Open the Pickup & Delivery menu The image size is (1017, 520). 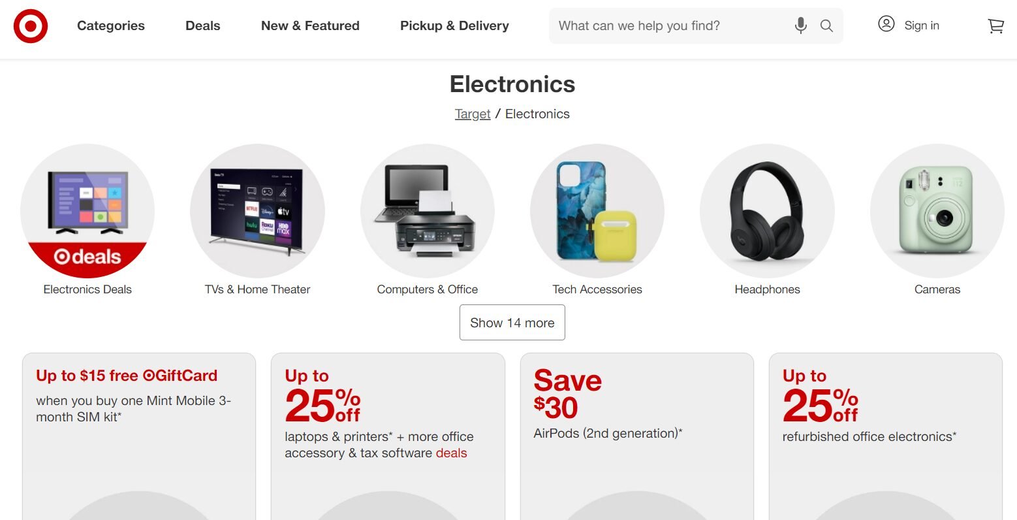click(x=454, y=25)
